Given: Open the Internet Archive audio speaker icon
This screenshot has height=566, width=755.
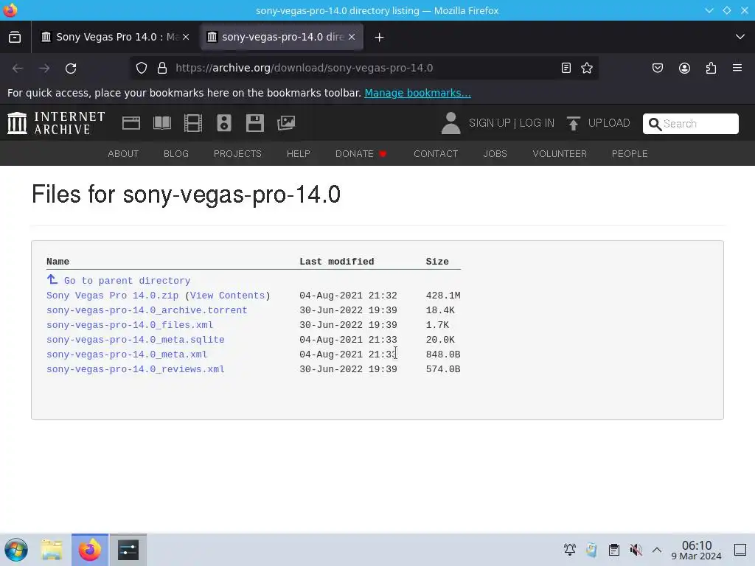Looking at the screenshot, I should (224, 123).
